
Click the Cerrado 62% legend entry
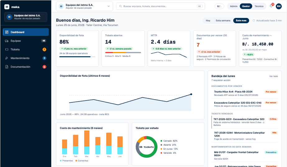pyautogui.click(x=169, y=141)
